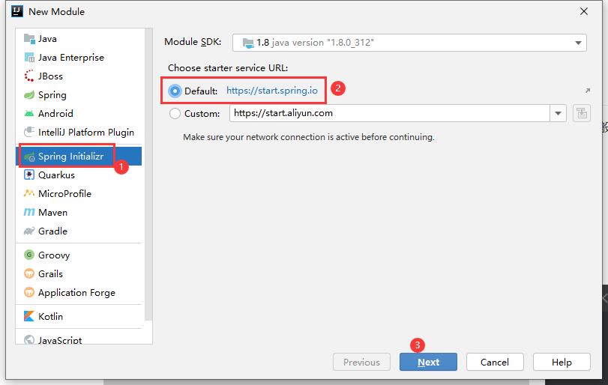Click the "Choose starter service URL:" label
The height and width of the screenshot is (385, 608).
(x=228, y=68)
